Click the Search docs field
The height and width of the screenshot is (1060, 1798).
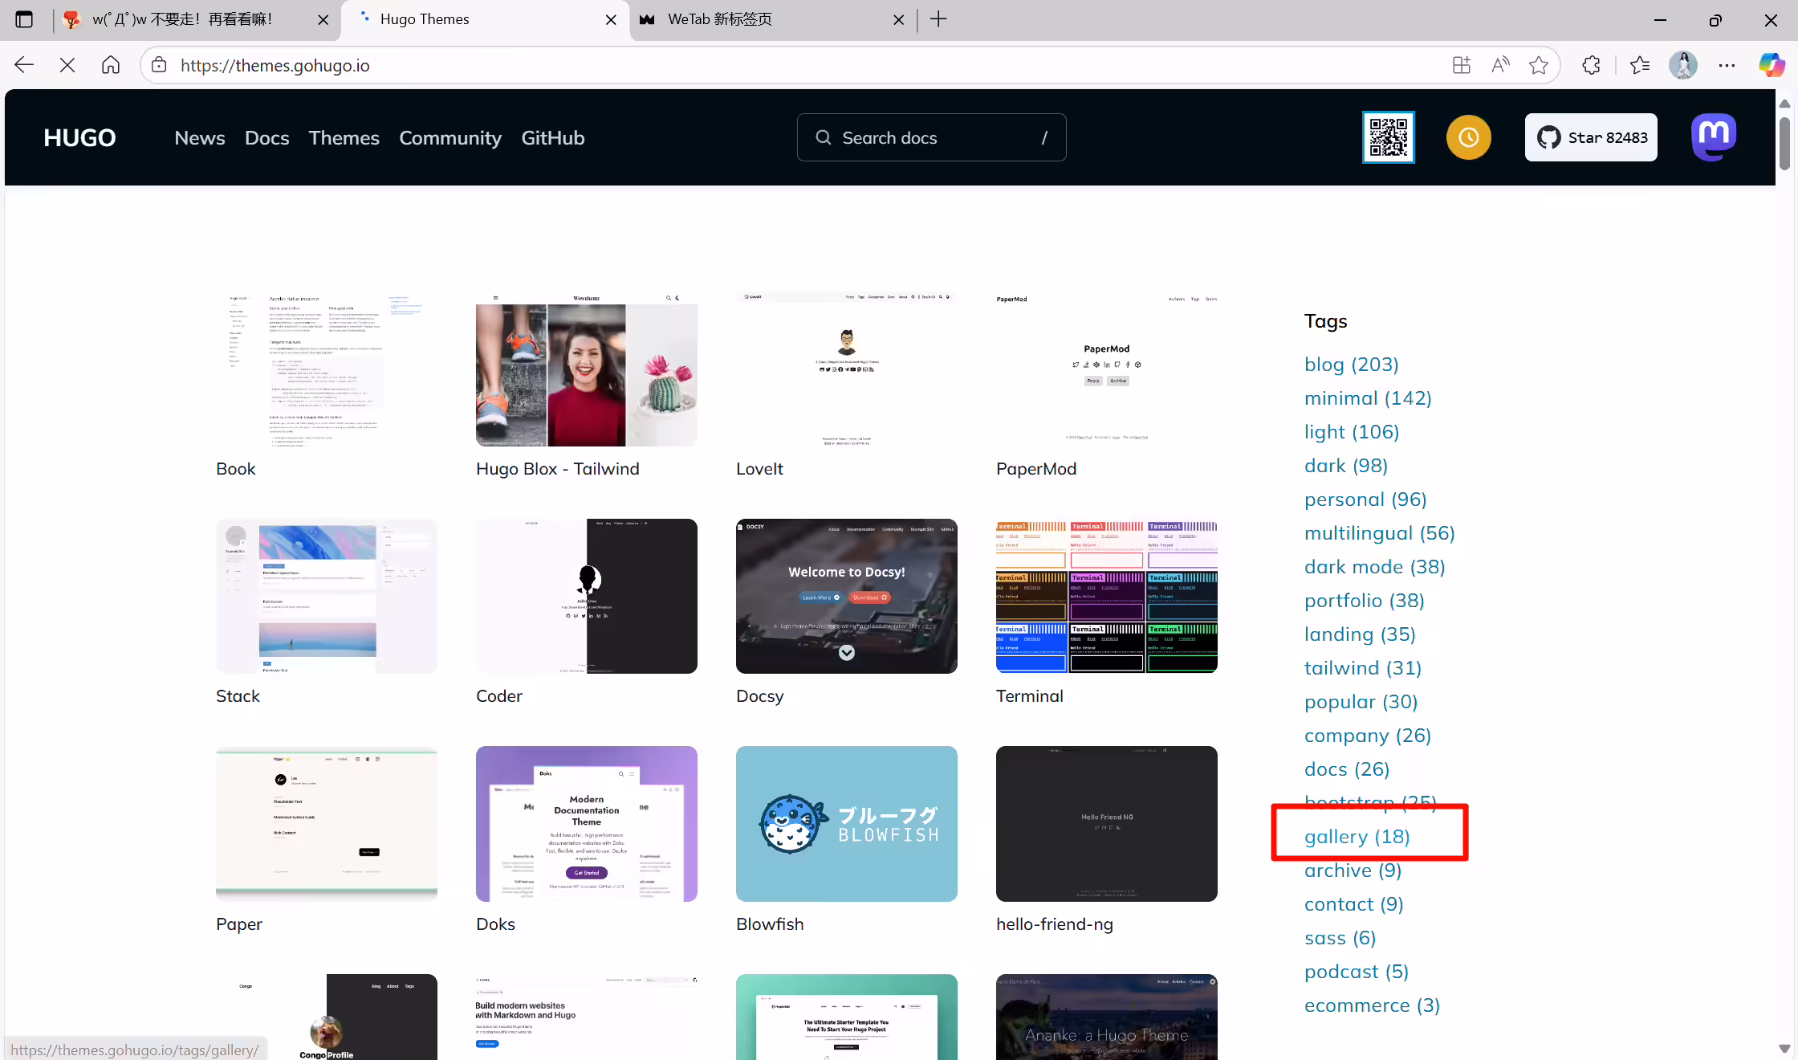point(931,137)
